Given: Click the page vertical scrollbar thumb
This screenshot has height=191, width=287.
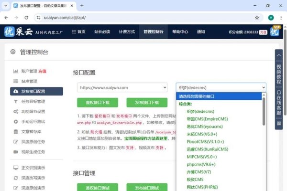Looking at the screenshot, I should (x=285, y=73).
